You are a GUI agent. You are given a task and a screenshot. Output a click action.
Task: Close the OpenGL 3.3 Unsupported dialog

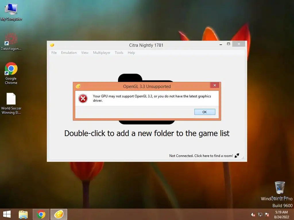point(215,85)
